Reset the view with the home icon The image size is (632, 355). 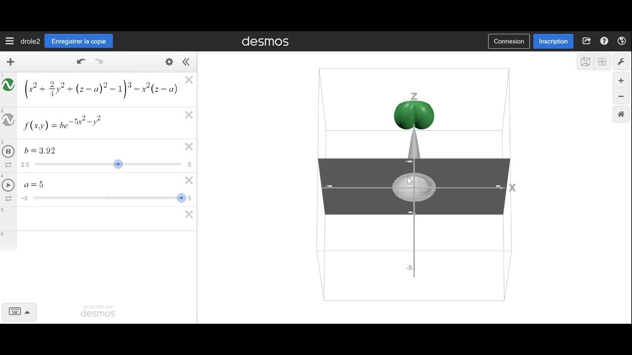621,114
